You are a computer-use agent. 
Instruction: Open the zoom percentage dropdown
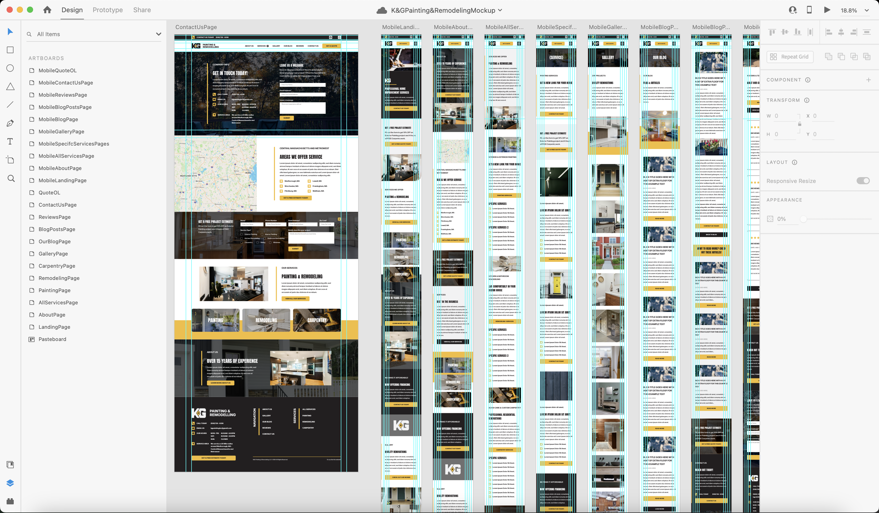(867, 10)
